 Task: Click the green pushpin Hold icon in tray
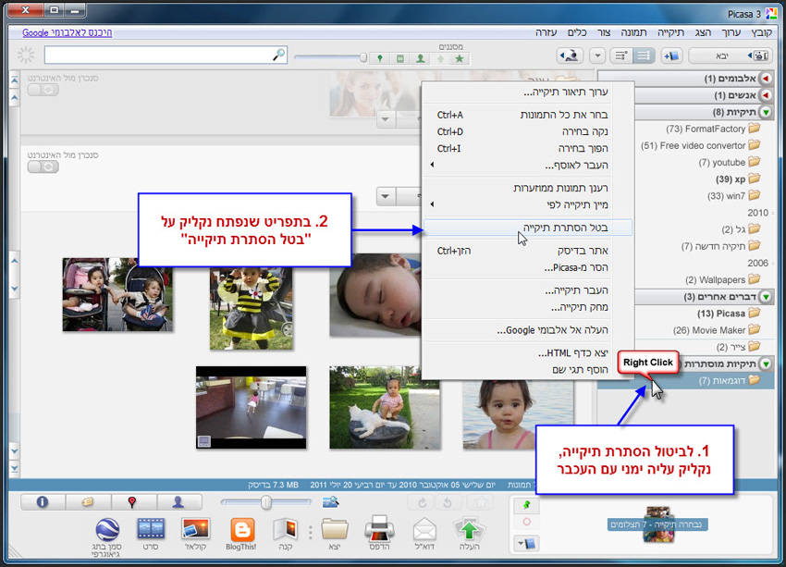[x=526, y=505]
